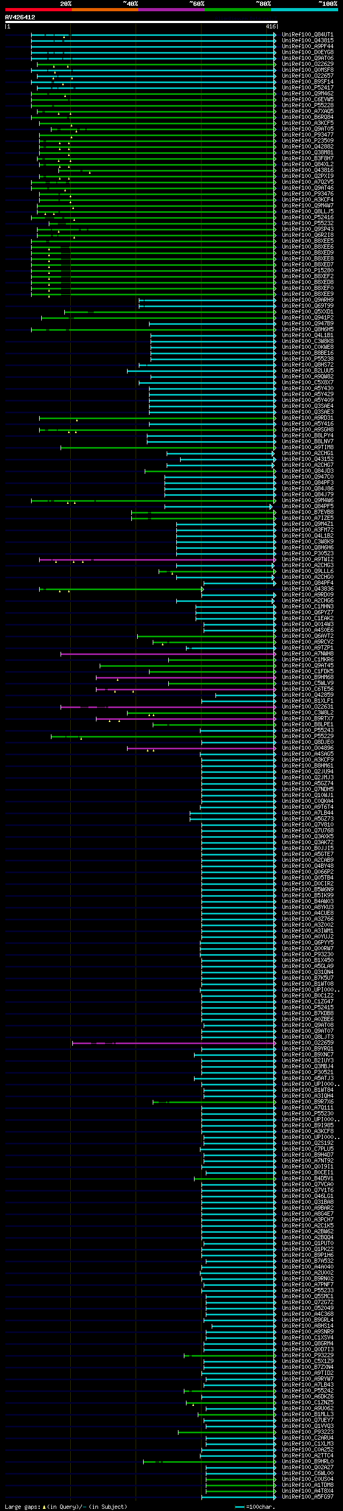343x1511 pixels.
Task: Select the UniRef100_O22631 label
Action: [307, 707]
